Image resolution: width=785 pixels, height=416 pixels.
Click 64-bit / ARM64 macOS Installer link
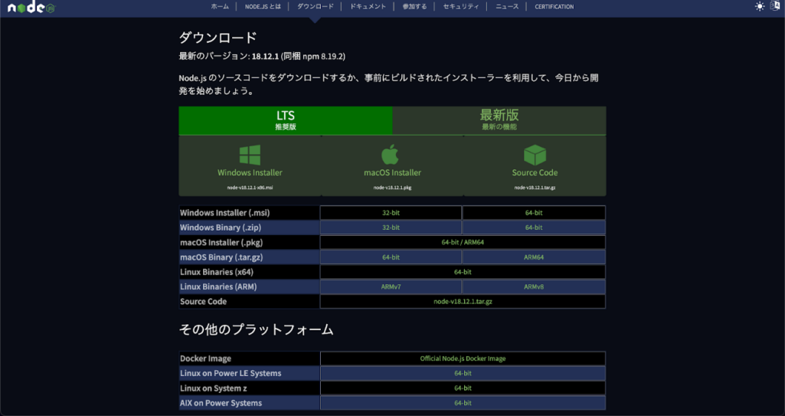(463, 242)
